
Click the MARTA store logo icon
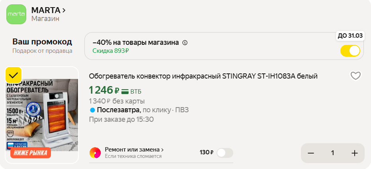pos(16,14)
